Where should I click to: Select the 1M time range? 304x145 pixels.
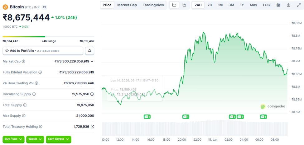(x=220, y=5)
